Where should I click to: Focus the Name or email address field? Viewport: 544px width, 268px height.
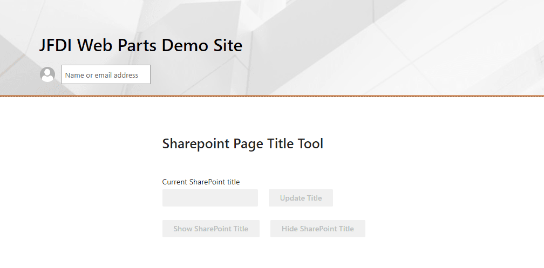[x=106, y=74]
